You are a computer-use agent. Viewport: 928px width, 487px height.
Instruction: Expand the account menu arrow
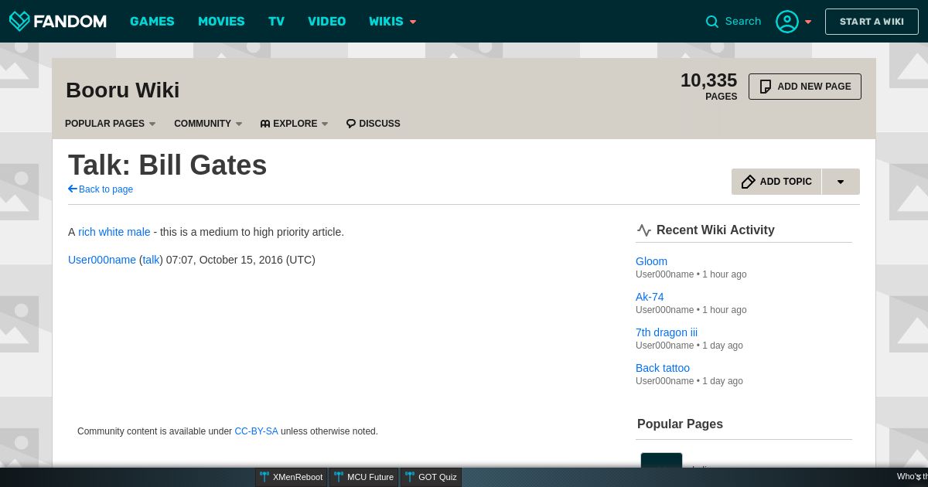point(808,22)
